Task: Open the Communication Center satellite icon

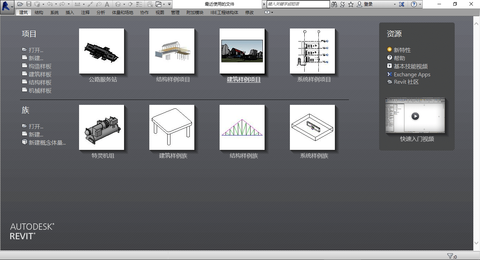Action: click(342, 4)
